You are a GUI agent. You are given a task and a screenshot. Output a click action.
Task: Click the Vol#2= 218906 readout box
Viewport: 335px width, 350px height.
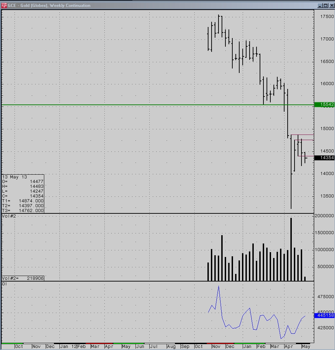[23, 278]
